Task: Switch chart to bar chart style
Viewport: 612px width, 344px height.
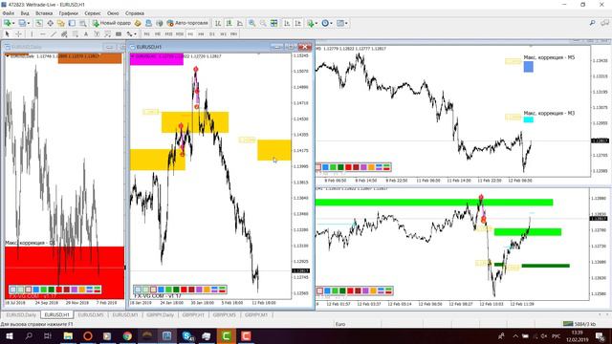Action: 217,23
